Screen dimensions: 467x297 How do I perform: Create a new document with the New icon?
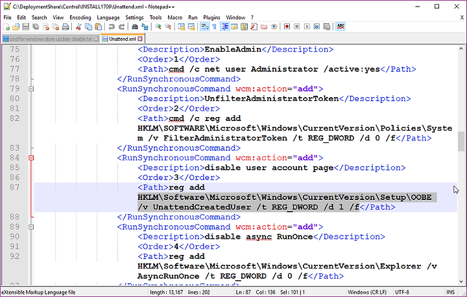point(6,27)
